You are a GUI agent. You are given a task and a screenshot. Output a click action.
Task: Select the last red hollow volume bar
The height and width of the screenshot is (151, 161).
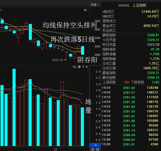(x=78, y=125)
